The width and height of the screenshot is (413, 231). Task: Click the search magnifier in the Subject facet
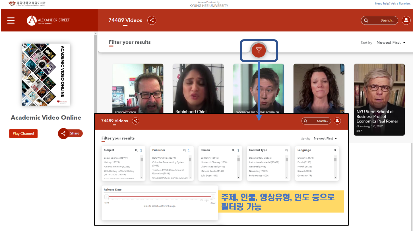[136, 150]
